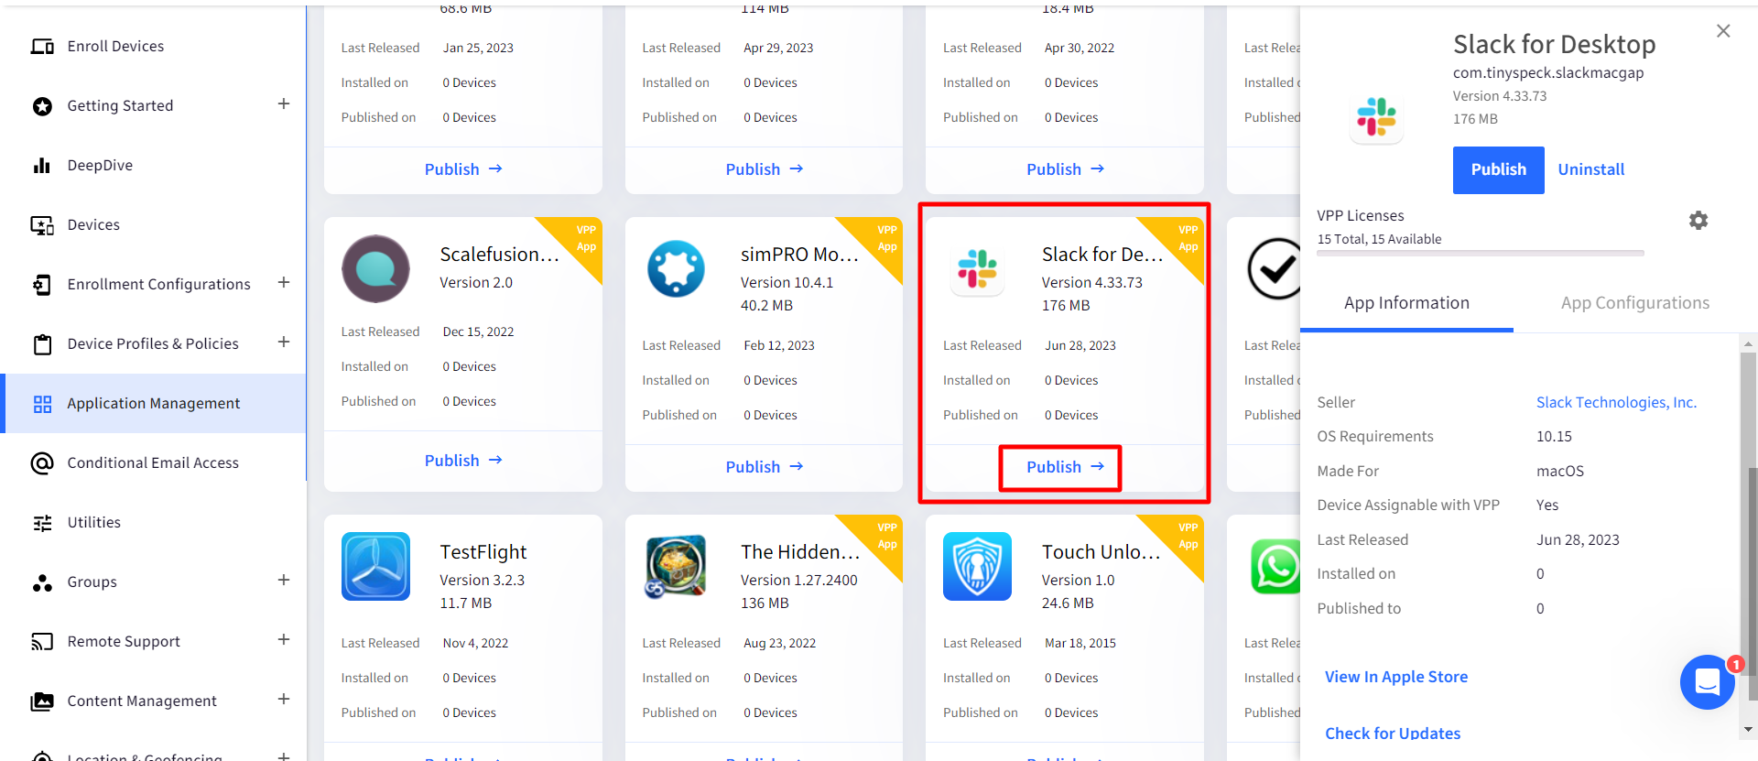Click scrollbar down arrow in details panel
The image size is (1758, 761).
click(1749, 731)
